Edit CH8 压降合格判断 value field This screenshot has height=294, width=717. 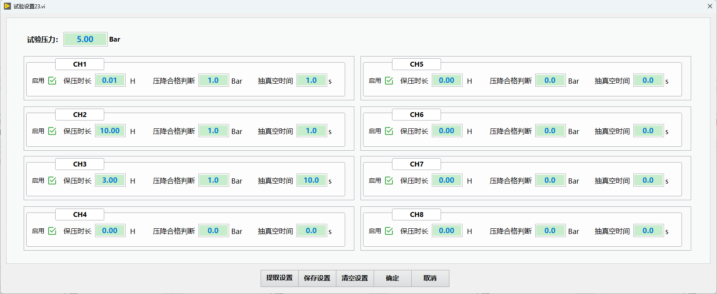(551, 231)
